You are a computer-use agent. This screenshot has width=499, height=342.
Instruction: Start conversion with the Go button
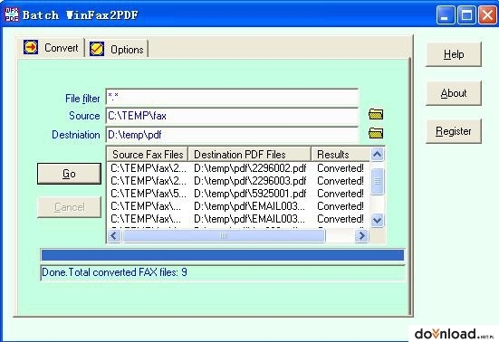pyautogui.click(x=69, y=174)
